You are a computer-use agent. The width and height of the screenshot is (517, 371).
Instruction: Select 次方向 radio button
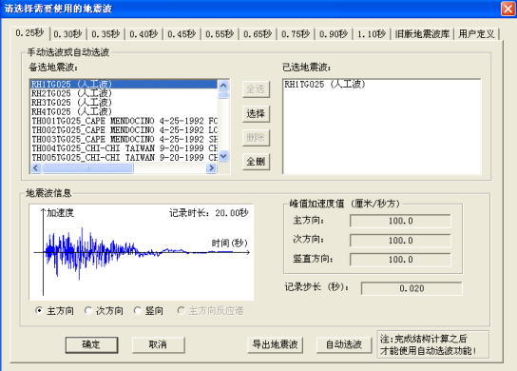pyautogui.click(x=104, y=311)
